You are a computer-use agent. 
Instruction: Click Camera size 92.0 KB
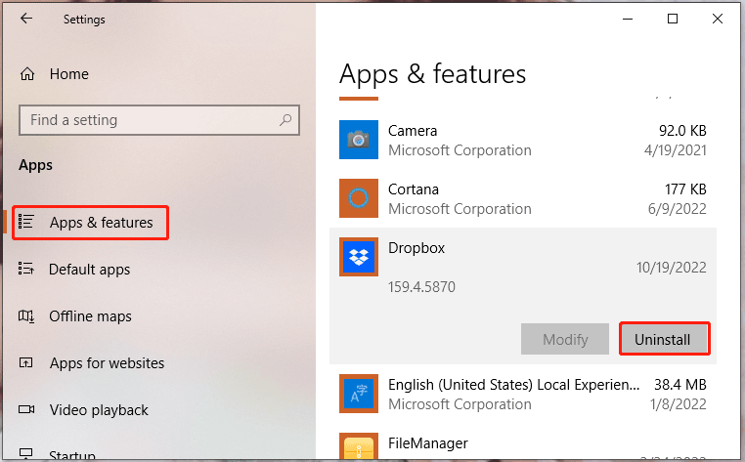682,131
